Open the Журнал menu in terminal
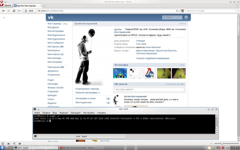 coord(64,113)
